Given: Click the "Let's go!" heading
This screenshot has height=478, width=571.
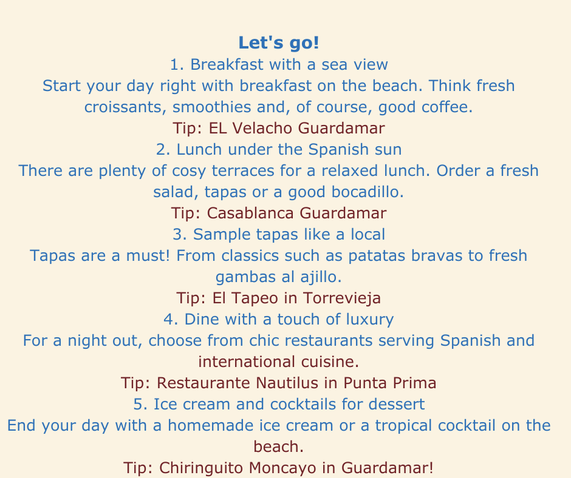Looking at the screenshot, I should point(279,42).
